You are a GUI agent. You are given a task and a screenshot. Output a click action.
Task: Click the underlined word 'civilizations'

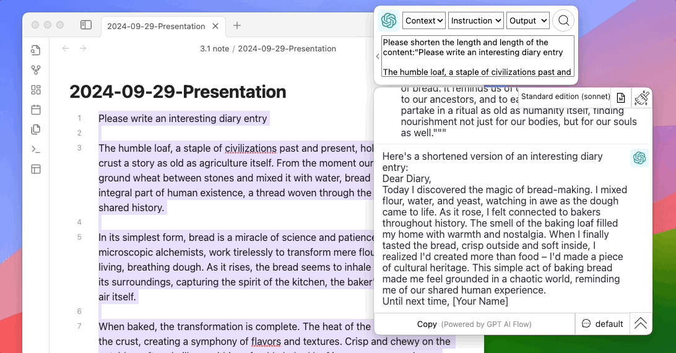point(251,149)
